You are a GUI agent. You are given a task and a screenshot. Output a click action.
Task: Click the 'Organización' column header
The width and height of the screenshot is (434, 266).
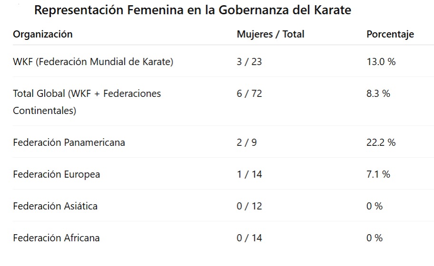click(43, 34)
